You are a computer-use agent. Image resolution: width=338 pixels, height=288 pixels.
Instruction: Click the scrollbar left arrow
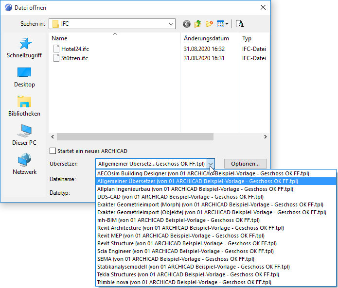coord(53,136)
